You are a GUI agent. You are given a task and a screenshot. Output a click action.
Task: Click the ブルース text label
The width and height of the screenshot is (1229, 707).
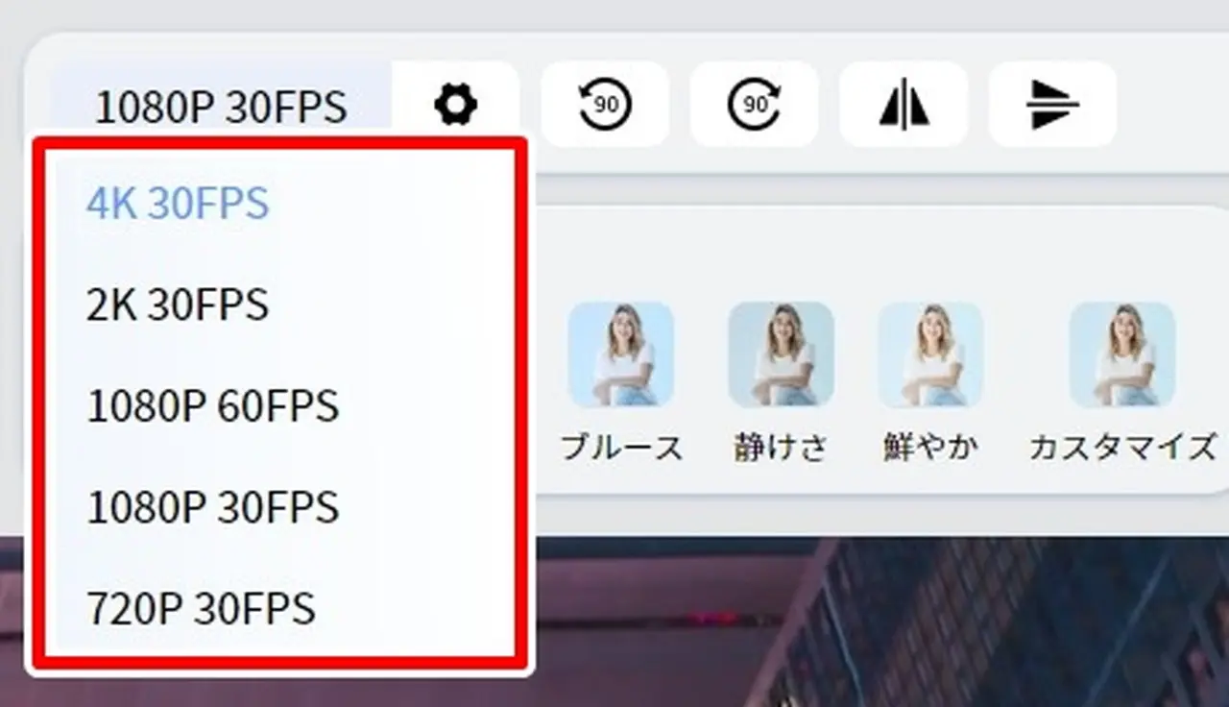621,448
